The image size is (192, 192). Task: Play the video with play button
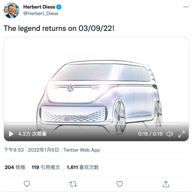point(11,134)
